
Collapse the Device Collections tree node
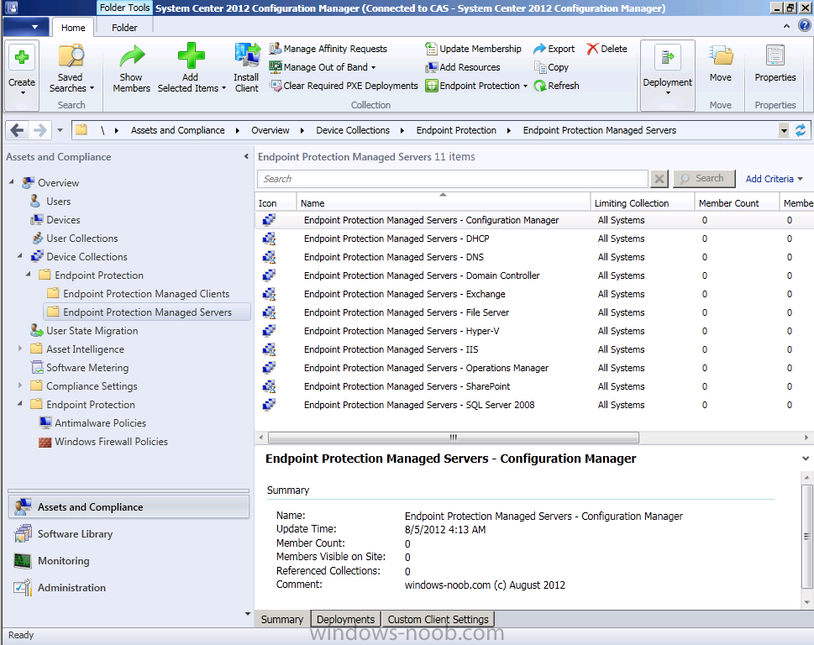click(20, 256)
